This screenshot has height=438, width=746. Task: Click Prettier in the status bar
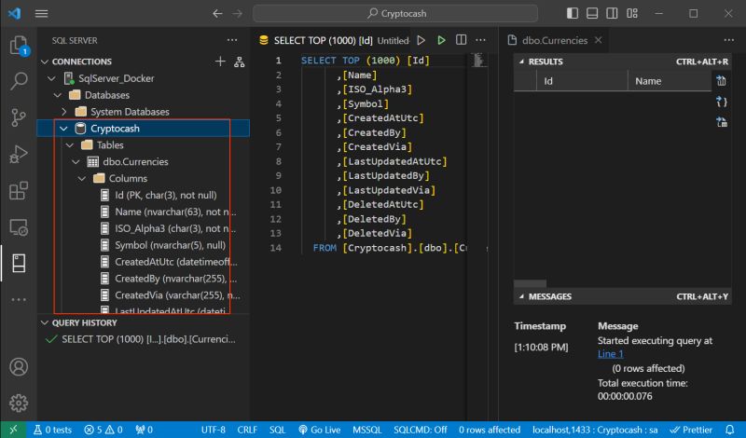[691, 430]
